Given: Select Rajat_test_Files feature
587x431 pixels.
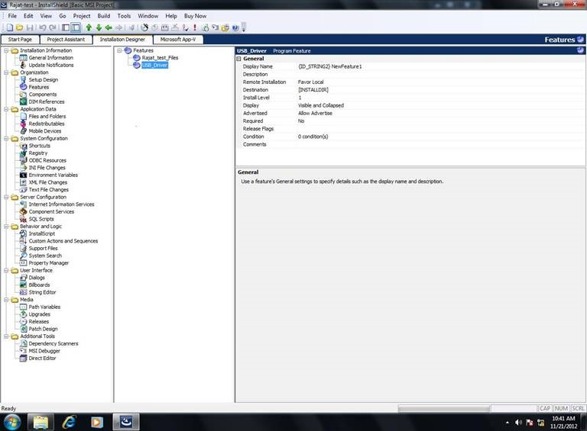Looking at the screenshot, I should [x=160, y=57].
